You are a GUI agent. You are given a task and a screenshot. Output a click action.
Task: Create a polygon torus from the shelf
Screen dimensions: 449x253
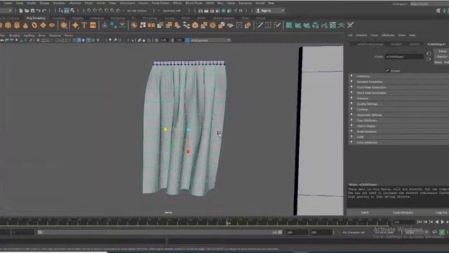34,25
